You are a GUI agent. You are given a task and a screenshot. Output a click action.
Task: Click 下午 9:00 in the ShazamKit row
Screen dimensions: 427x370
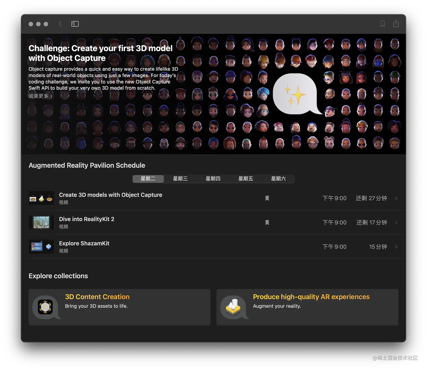pos(334,247)
